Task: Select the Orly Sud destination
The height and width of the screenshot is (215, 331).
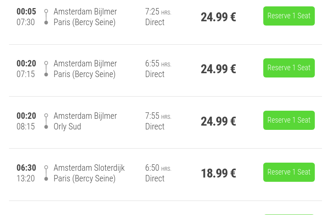Action: pos(67,126)
